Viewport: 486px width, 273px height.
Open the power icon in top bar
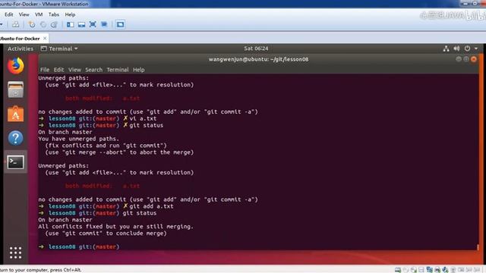pyautogui.click(x=467, y=49)
